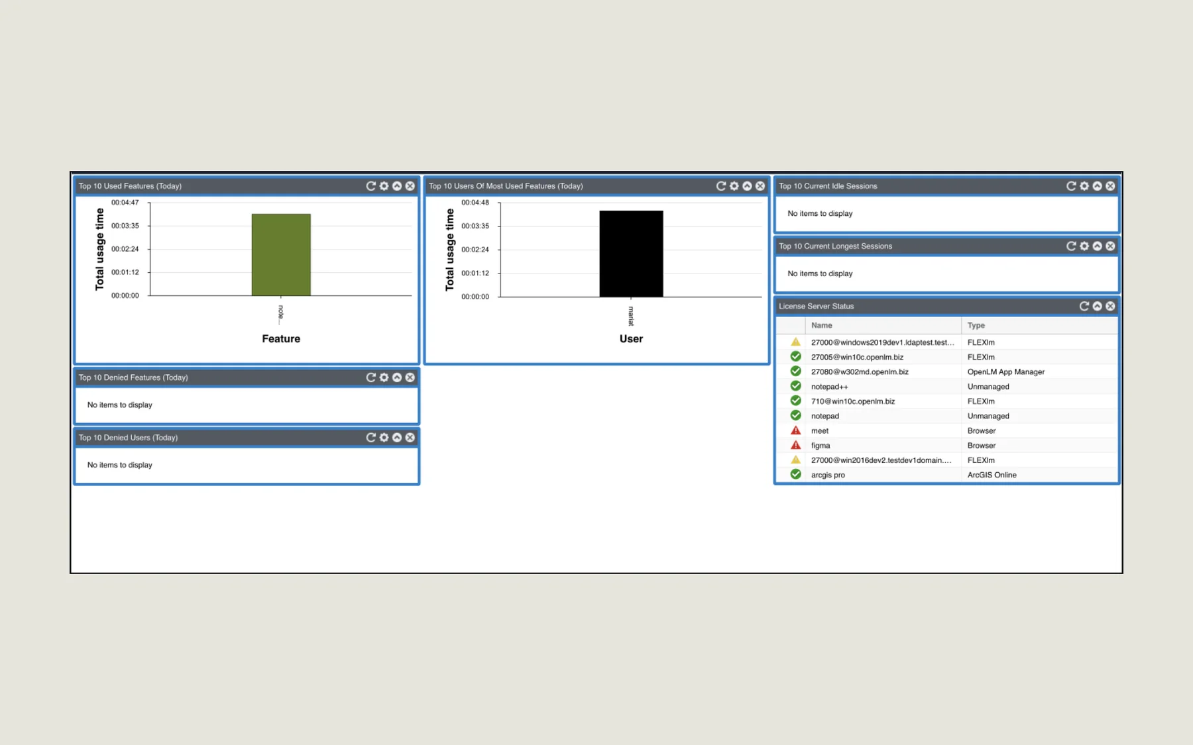
Task: Refresh the Top 10 Current Idle Sessions panel
Action: (1070, 186)
